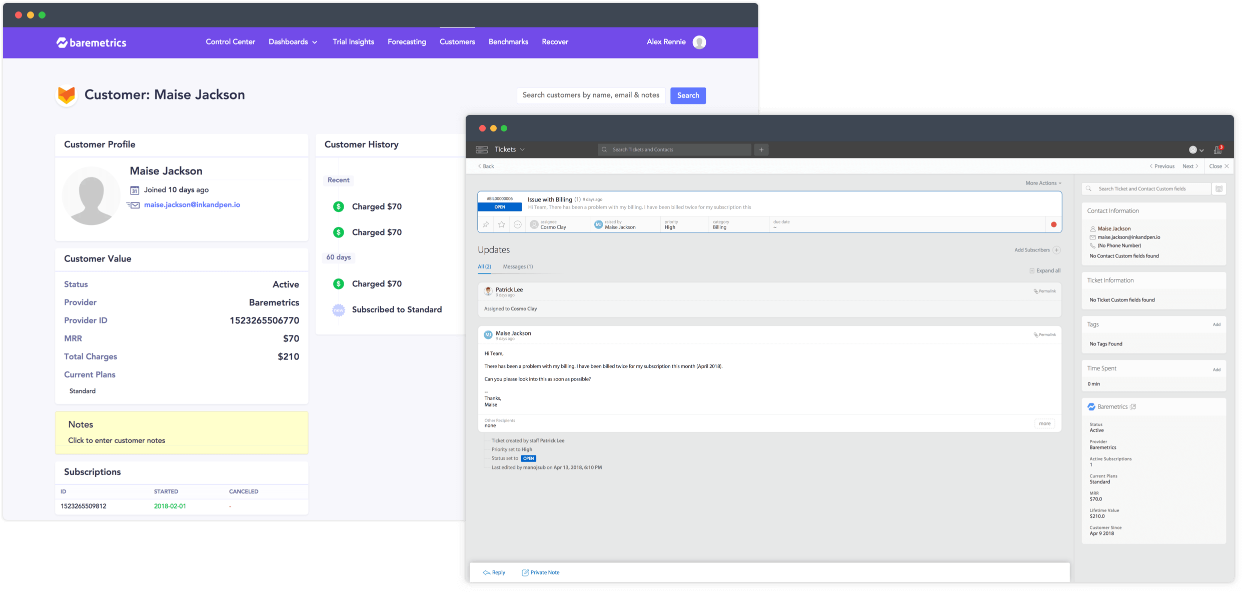The height and width of the screenshot is (592, 1244).
Task: Click the first Charged $70 dollar icon
Action: (x=339, y=206)
